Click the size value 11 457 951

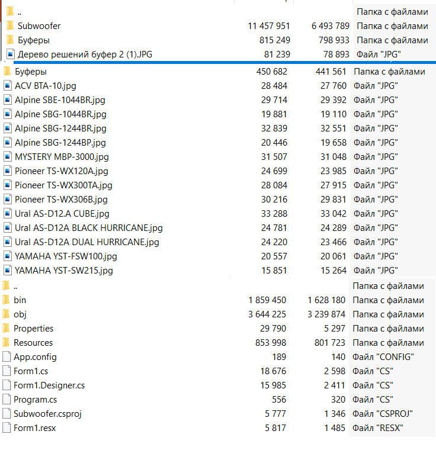pyautogui.click(x=268, y=26)
